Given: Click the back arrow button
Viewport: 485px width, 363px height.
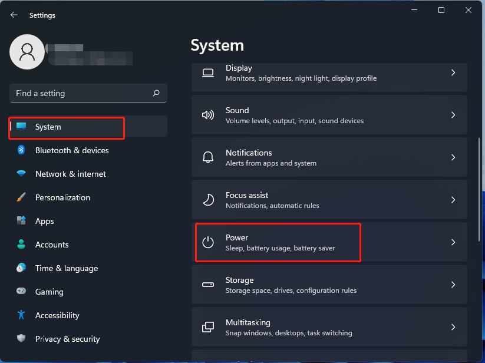Looking at the screenshot, I should click(14, 15).
